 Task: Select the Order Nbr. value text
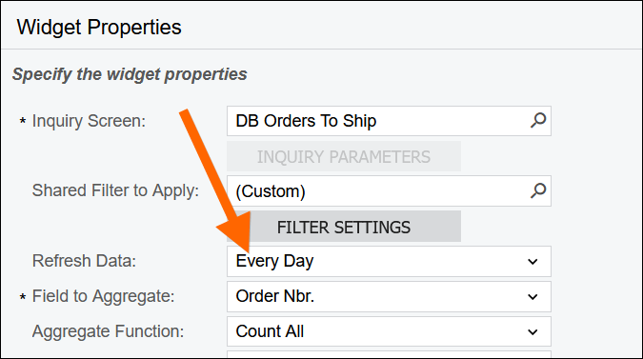(274, 296)
